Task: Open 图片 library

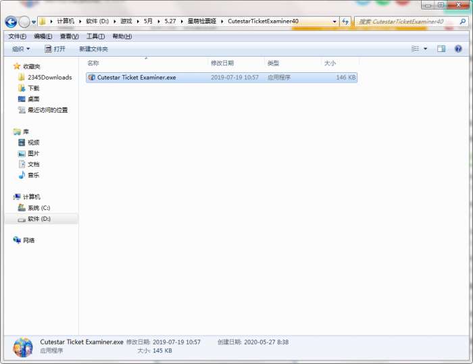Action: point(34,153)
